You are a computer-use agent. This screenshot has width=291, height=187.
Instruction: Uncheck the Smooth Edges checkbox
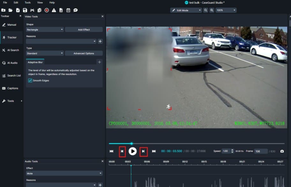30,81
